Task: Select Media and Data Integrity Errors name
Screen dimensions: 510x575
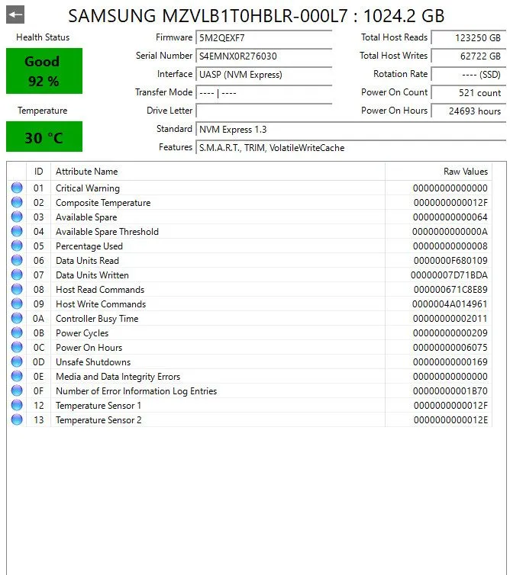Action: pyautogui.click(x=118, y=377)
